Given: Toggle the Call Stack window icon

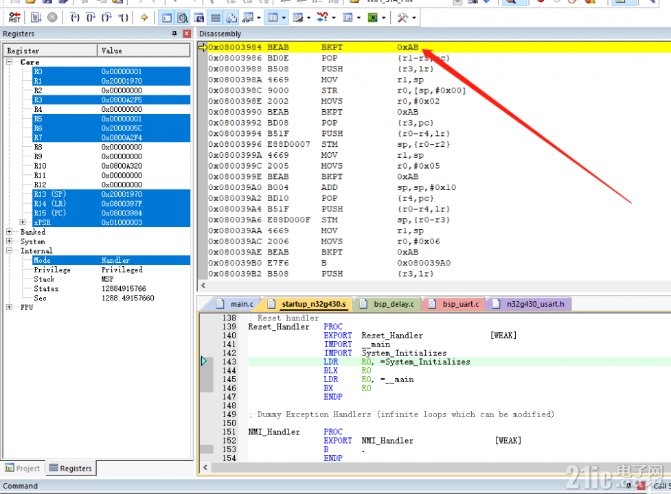Looking at the screenshot, I should [231, 18].
